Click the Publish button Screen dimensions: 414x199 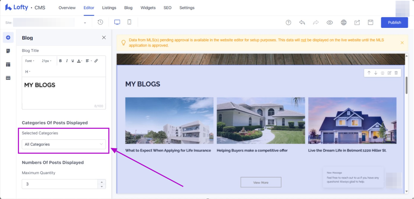pyautogui.click(x=394, y=23)
